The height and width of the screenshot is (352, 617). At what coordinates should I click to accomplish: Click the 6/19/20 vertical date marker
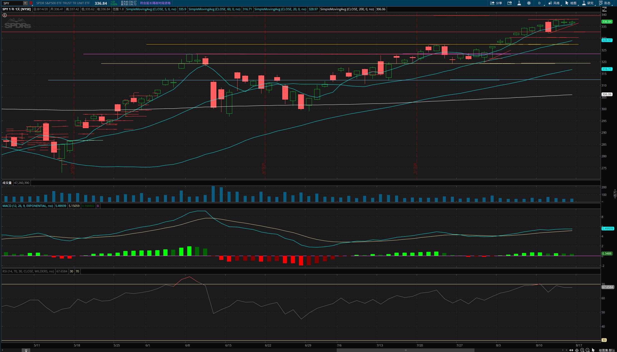[x=263, y=168]
